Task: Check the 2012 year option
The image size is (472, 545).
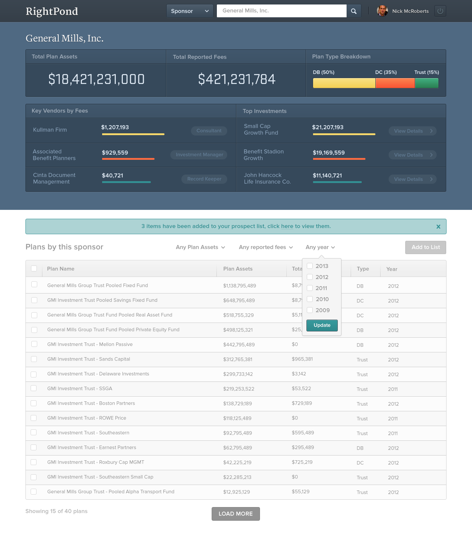Action: click(x=310, y=277)
